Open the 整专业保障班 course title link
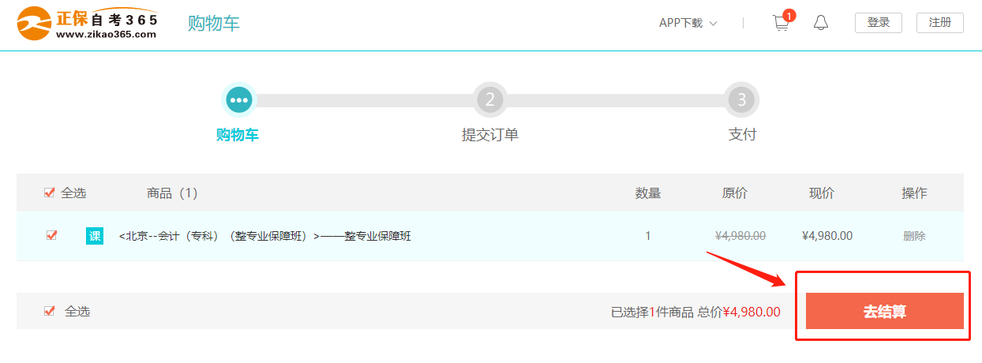The width and height of the screenshot is (982, 363). pyautogui.click(x=264, y=235)
